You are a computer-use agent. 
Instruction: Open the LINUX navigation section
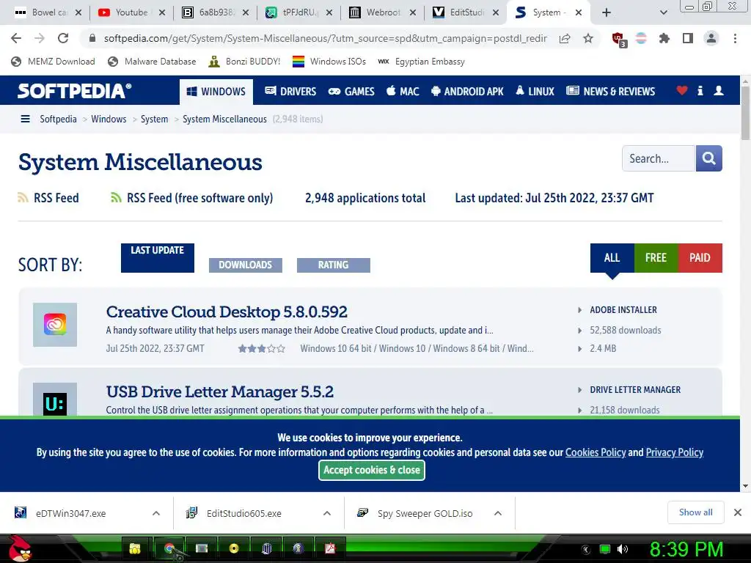[535, 91]
